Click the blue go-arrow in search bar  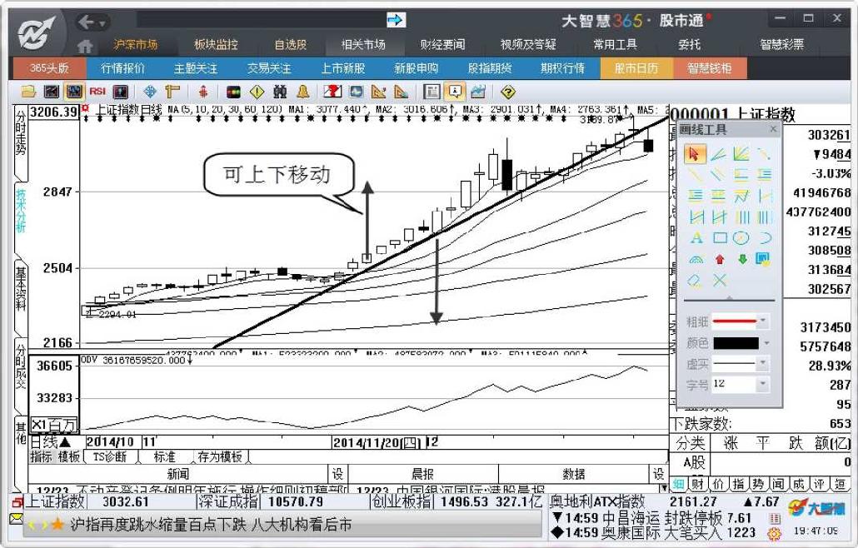(396, 20)
